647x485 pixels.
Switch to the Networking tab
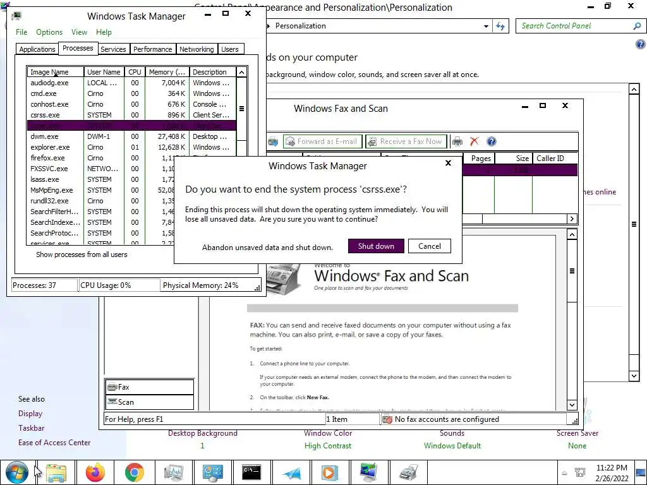tap(197, 49)
